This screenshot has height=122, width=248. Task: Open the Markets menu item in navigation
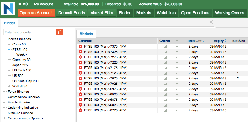click(x=144, y=13)
